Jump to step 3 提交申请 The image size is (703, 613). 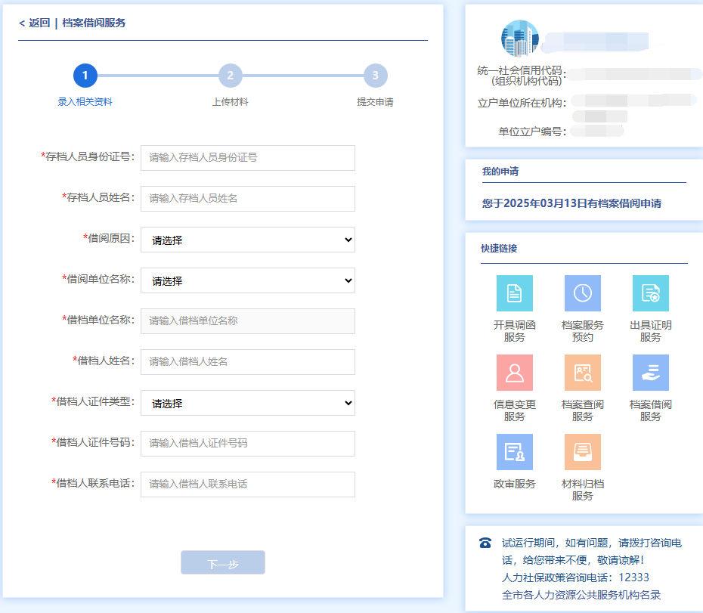click(375, 76)
